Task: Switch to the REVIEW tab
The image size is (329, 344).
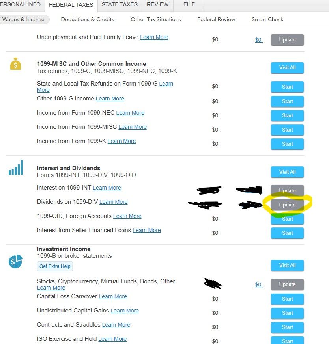Action: click(157, 4)
